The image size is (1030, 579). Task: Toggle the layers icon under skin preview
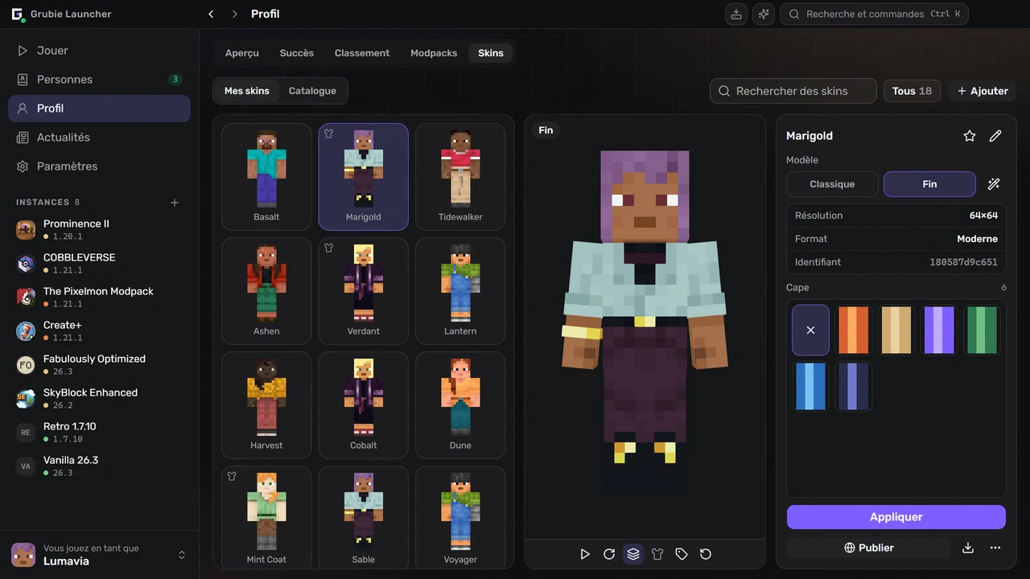click(633, 554)
